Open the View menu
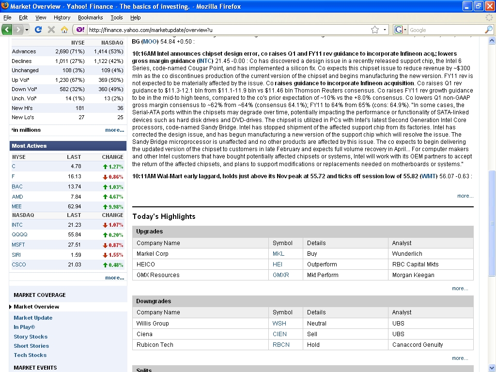Viewport: 496px width, 372px height. (x=41, y=17)
